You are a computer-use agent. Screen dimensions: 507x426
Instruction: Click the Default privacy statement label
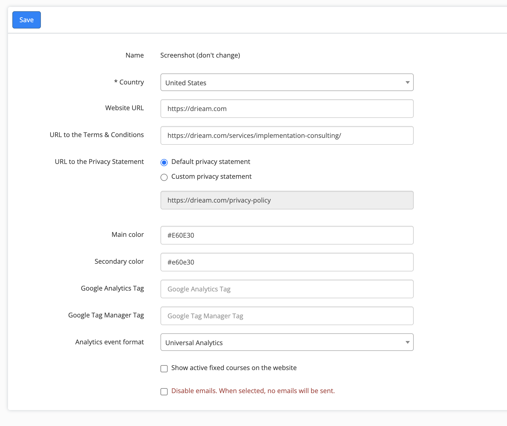211,162
